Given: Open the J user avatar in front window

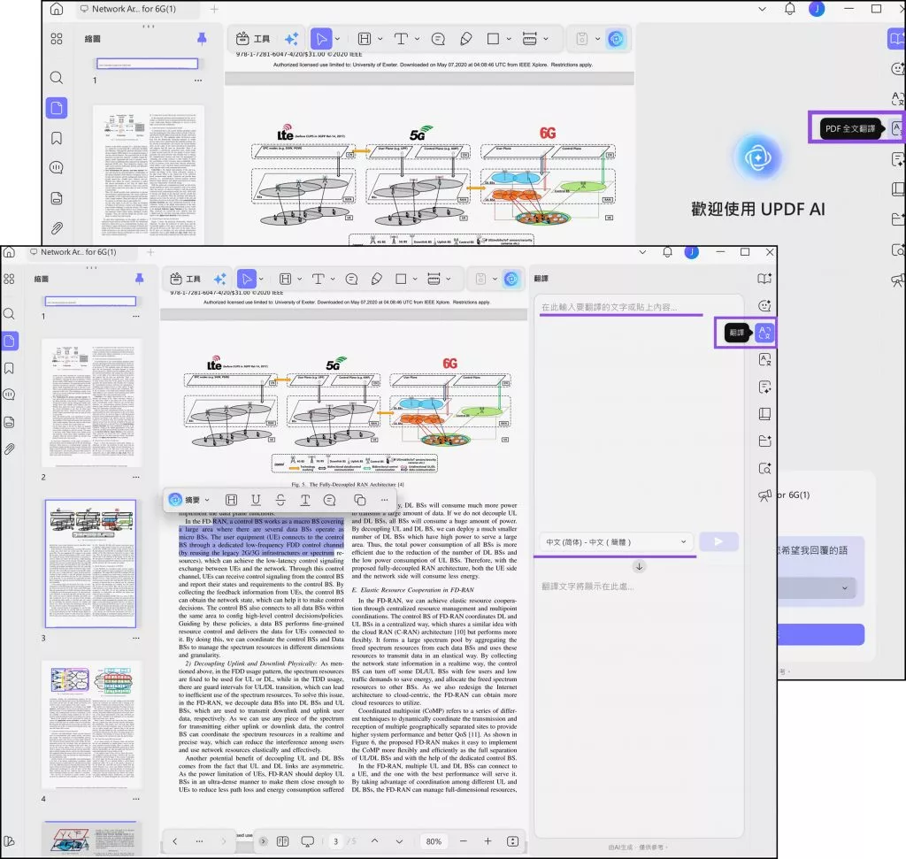Looking at the screenshot, I should pos(692,252).
